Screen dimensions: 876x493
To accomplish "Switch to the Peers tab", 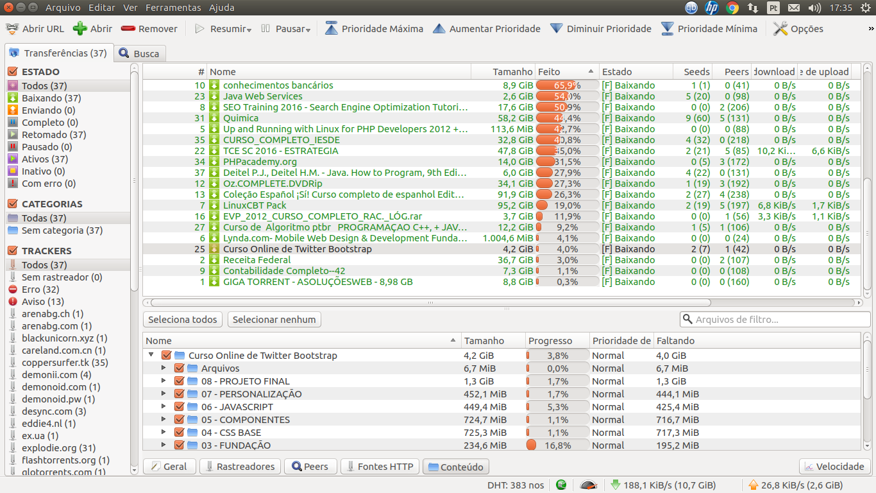I will click(310, 467).
